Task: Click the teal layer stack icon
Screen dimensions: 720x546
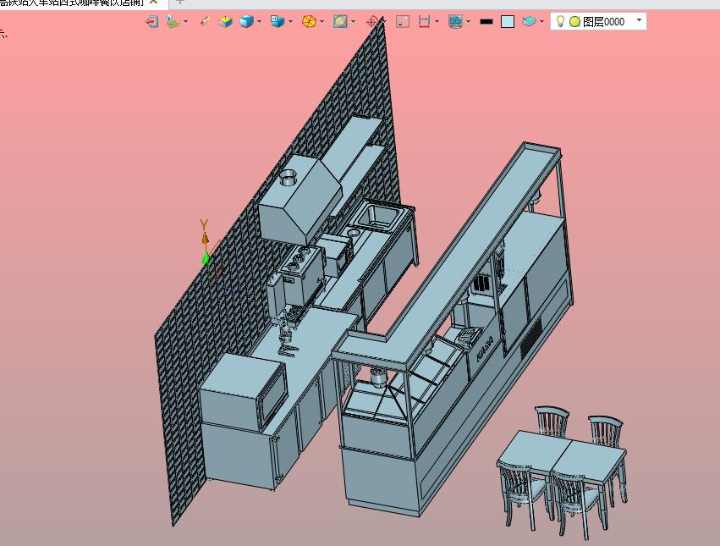Action: (529, 21)
